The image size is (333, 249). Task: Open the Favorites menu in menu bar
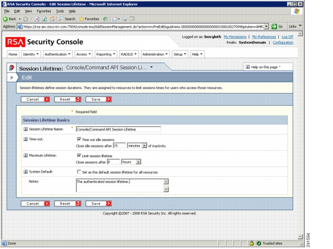(x=44, y=11)
